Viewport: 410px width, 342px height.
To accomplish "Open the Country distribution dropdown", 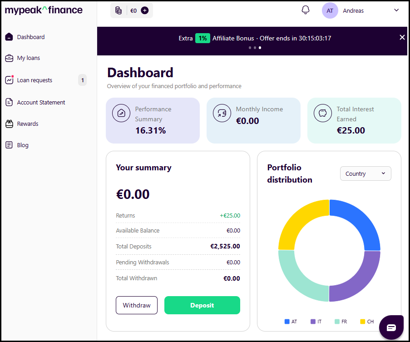I will (x=366, y=173).
